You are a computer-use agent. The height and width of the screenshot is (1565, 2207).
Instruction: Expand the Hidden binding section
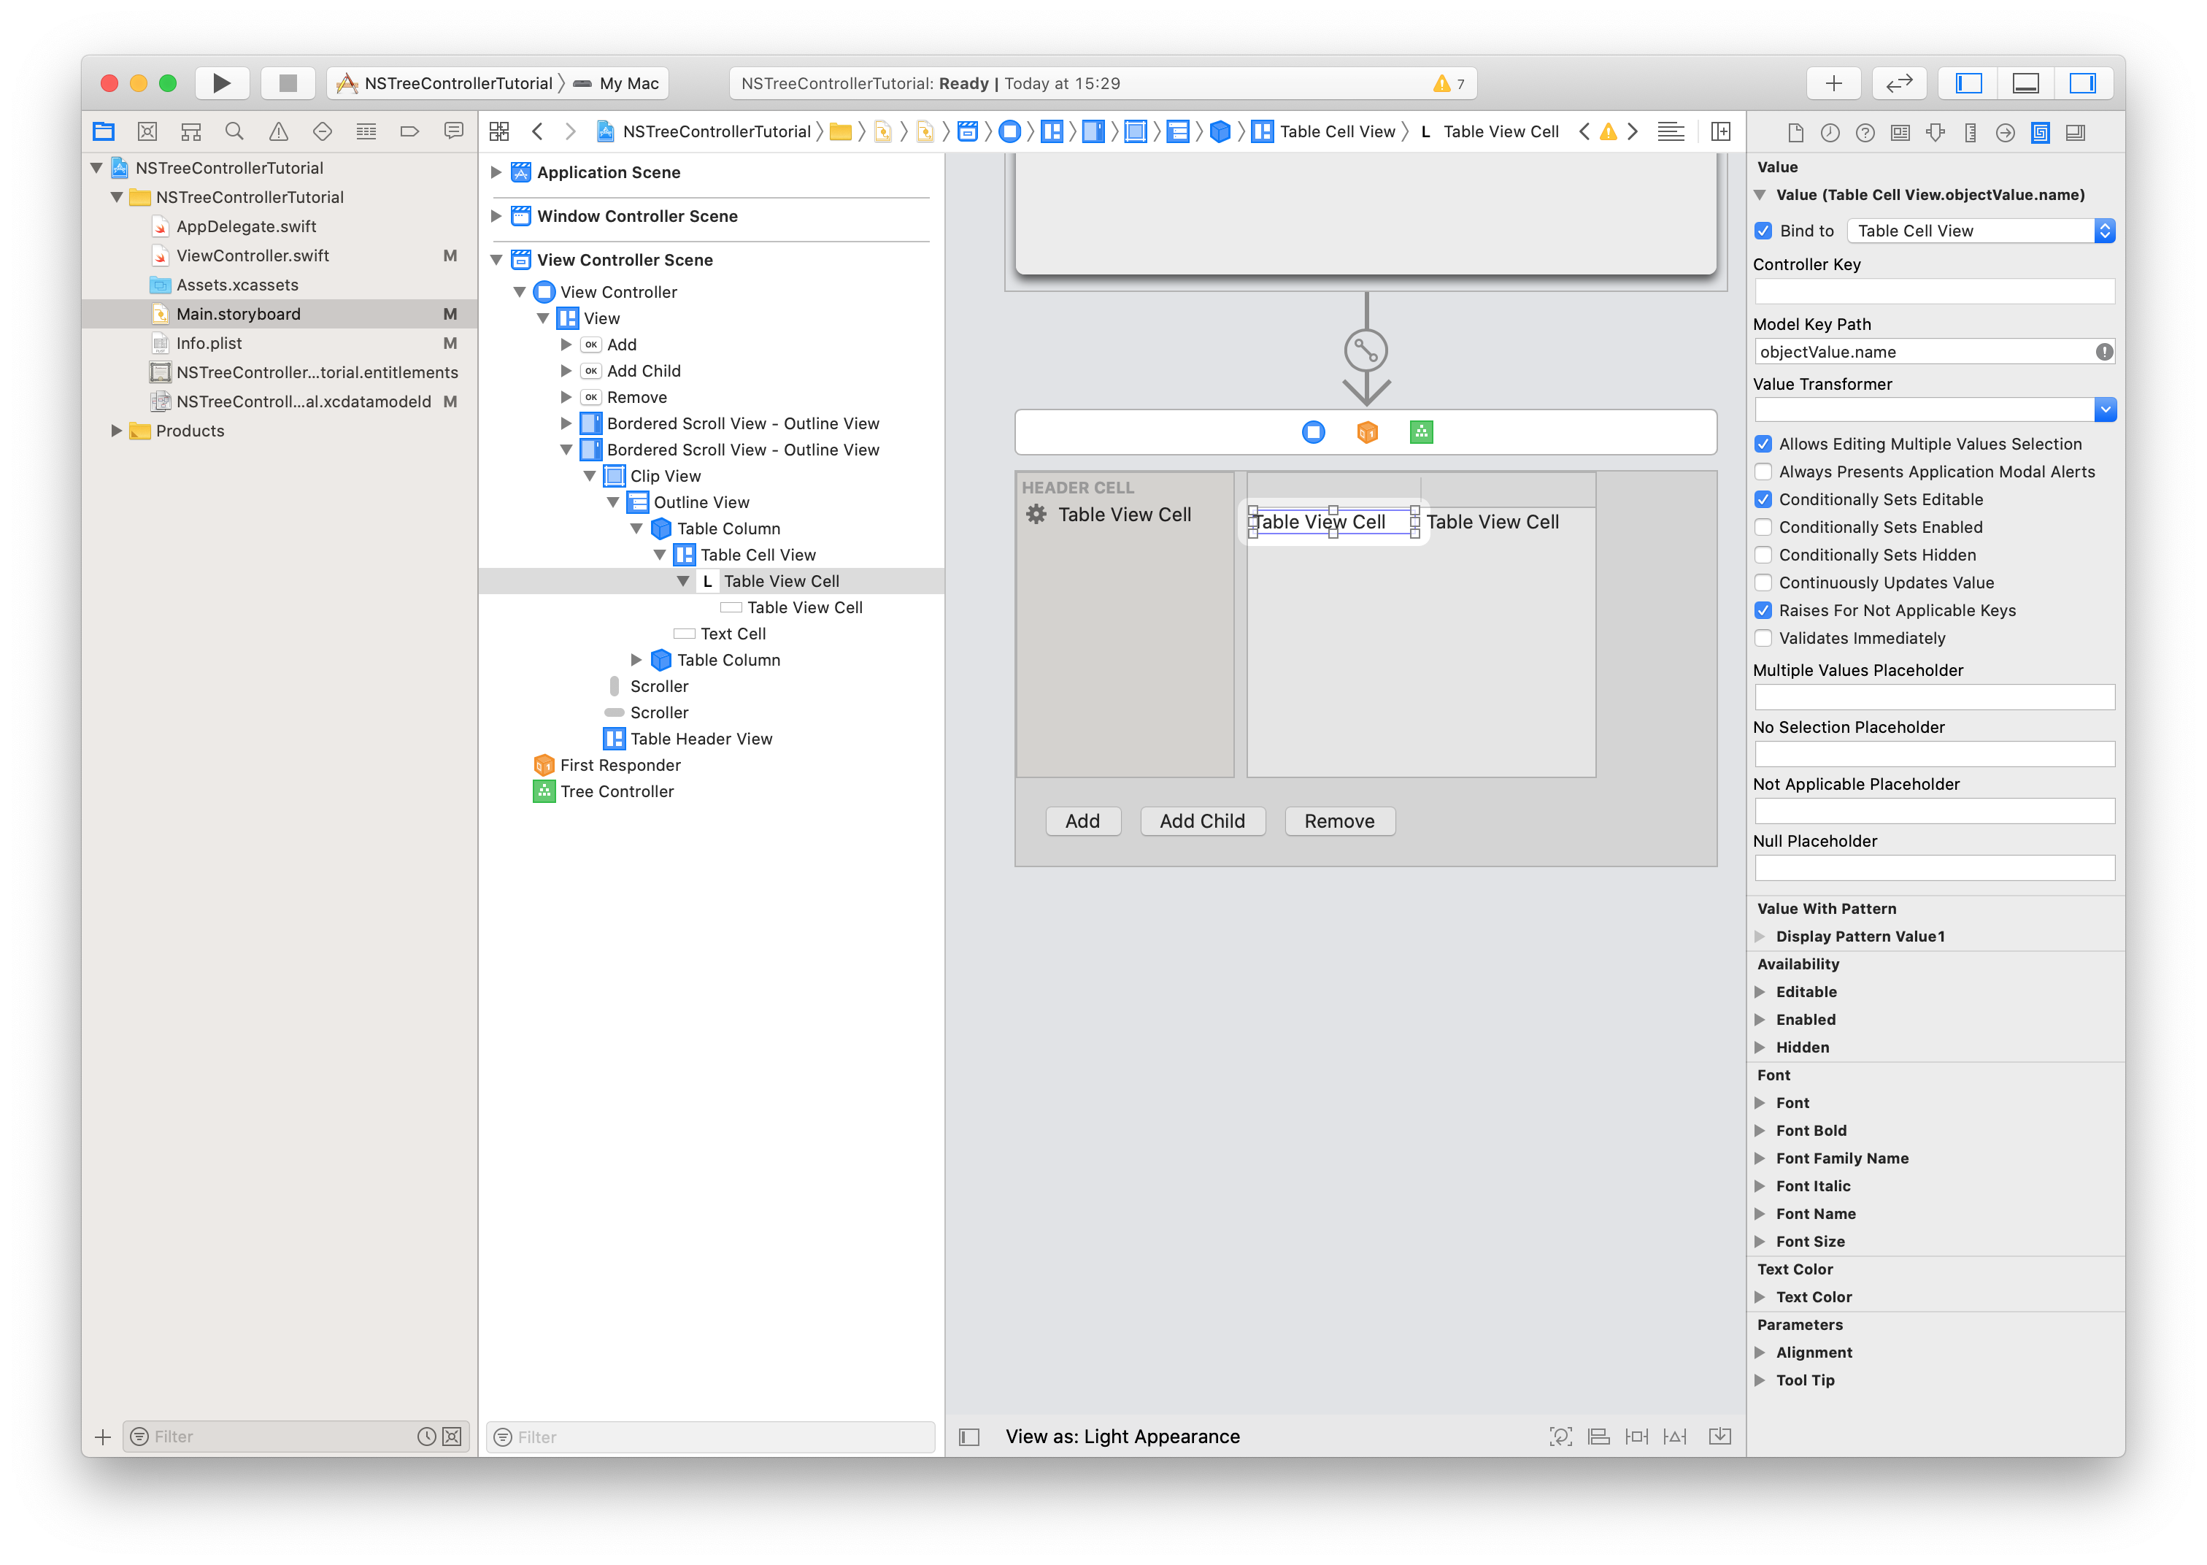coord(1760,1047)
